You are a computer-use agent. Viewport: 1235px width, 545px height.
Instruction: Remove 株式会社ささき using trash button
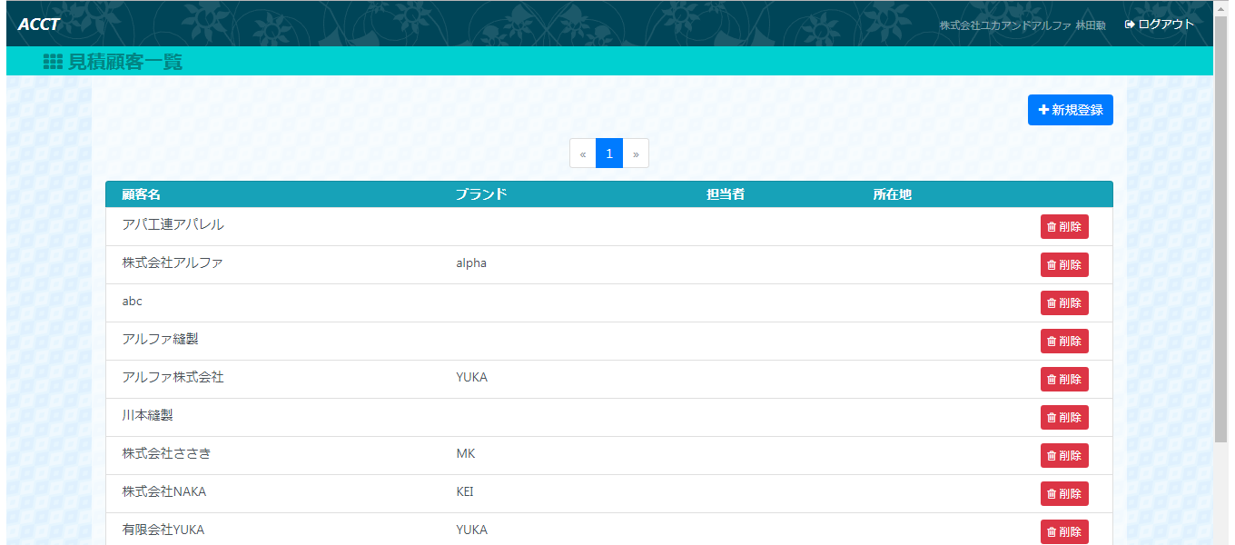tap(1064, 456)
